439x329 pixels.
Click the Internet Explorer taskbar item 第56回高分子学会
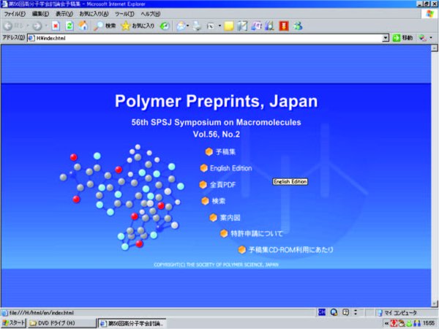132,323
